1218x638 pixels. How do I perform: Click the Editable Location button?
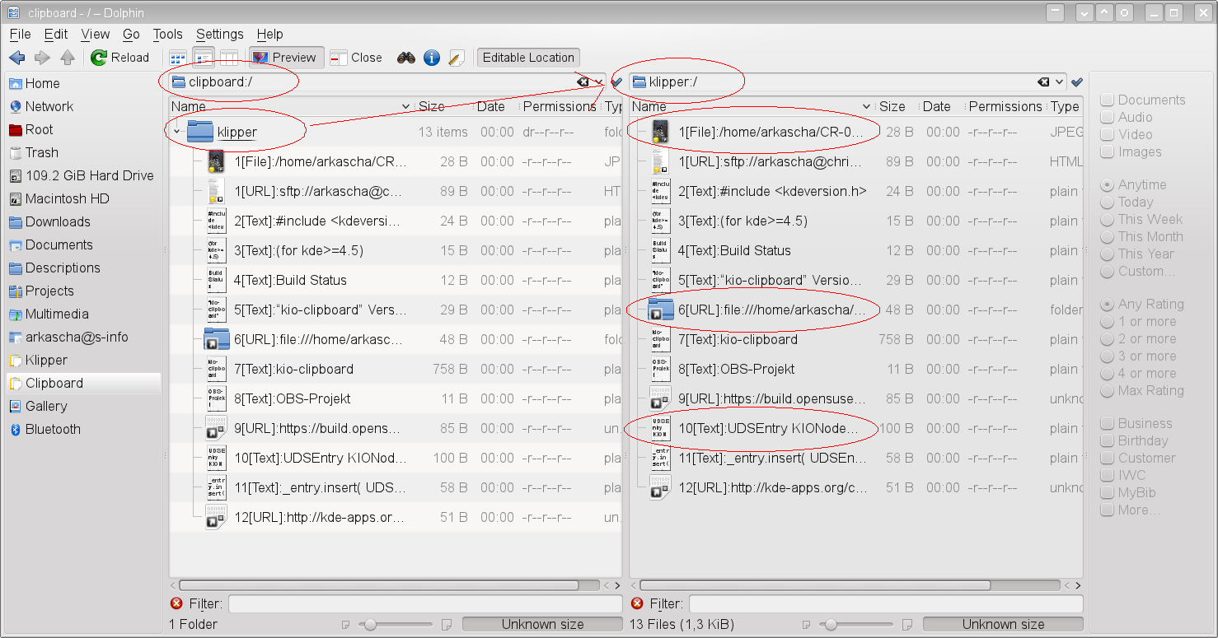[528, 58]
